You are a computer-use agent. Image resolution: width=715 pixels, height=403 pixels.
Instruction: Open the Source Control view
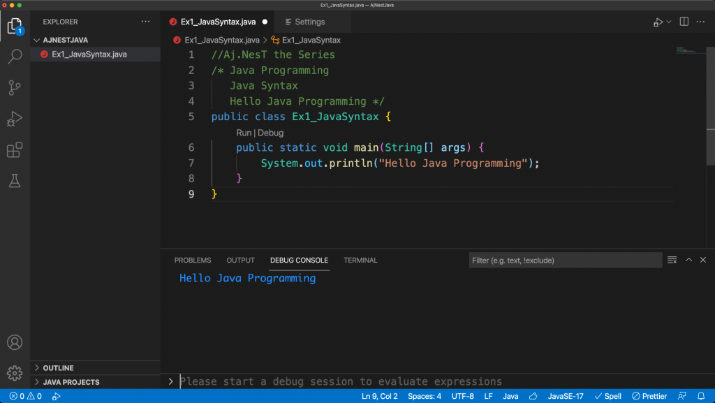point(15,87)
